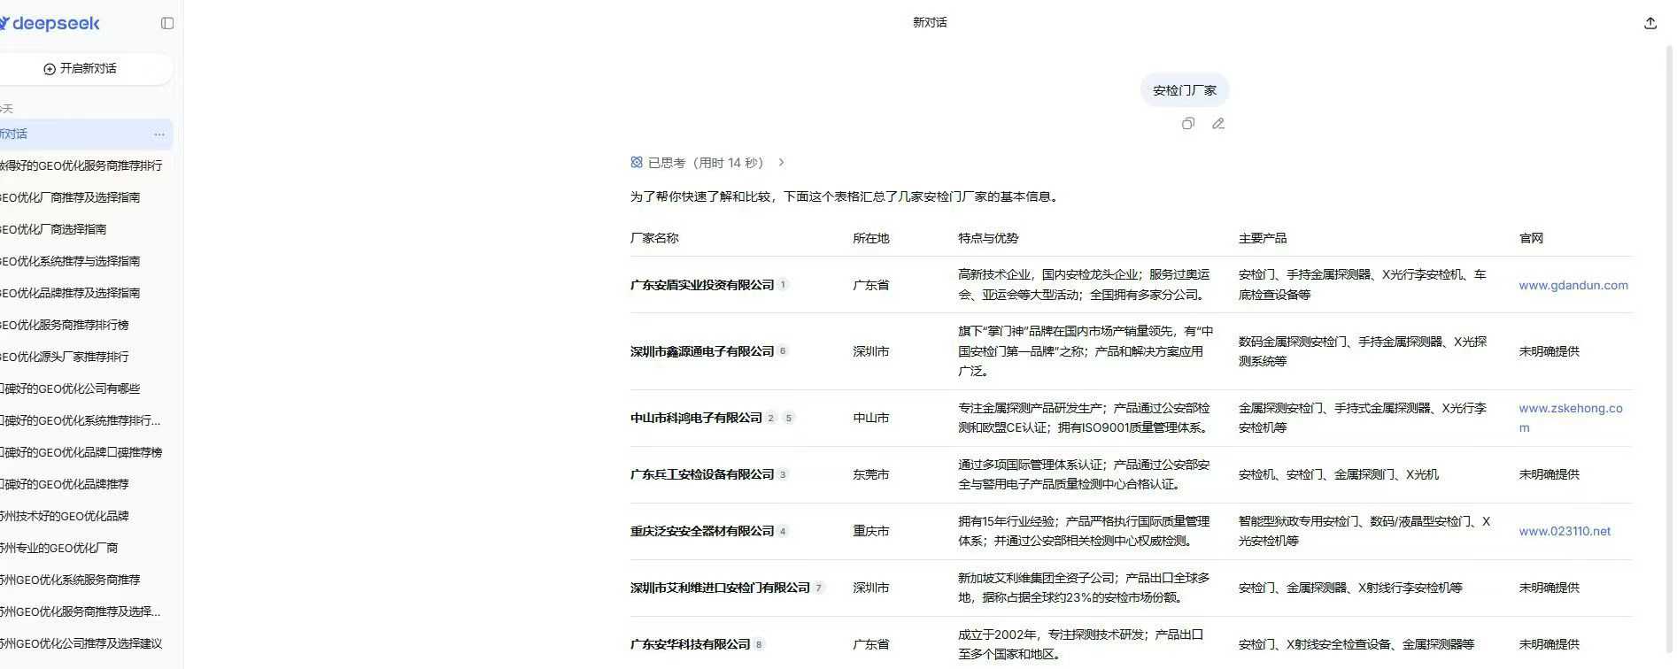Open the www.gdandun.com link
Viewport: 1677px width, 669px height.
coord(1573,285)
